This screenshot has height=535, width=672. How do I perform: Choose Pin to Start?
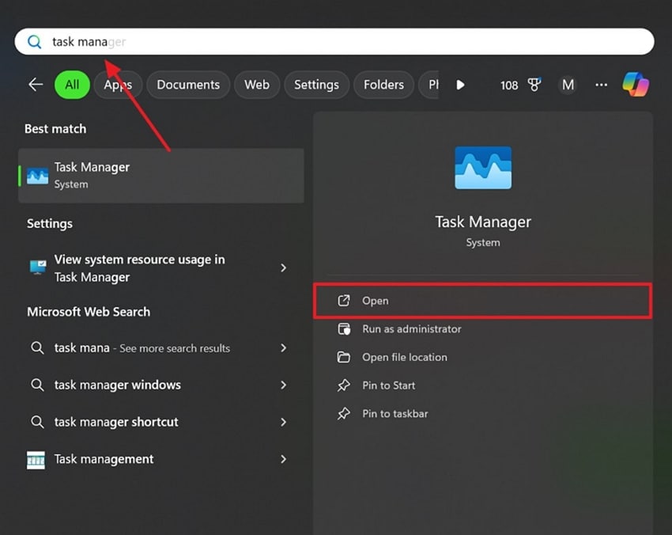(482, 385)
